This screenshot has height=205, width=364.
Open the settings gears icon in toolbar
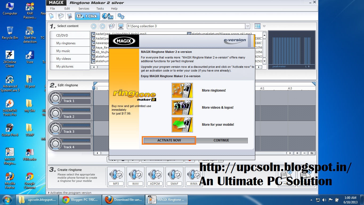(x=121, y=16)
